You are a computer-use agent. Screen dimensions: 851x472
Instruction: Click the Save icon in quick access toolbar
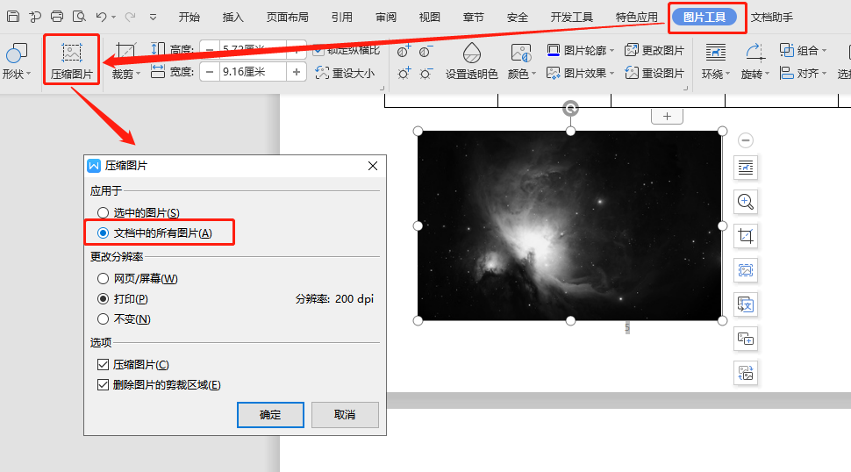13,17
